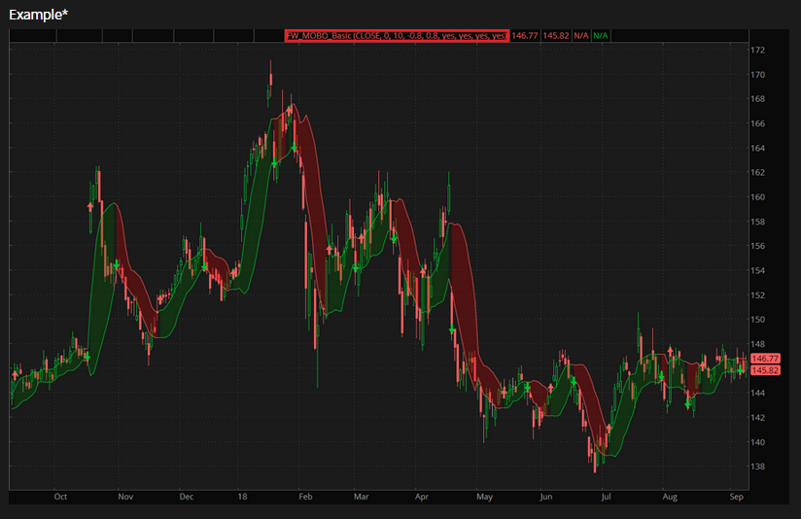Click the Feb label on time axis
Image resolution: width=801 pixels, height=519 pixels.
pos(305,497)
